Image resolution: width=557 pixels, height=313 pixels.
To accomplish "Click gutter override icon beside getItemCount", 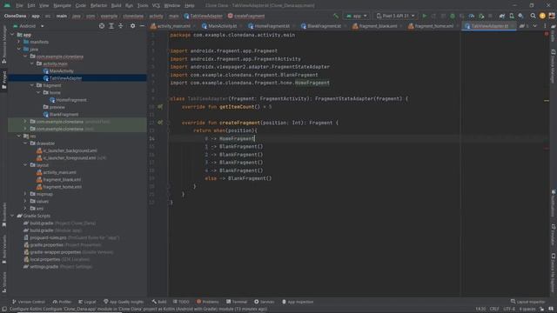I will tap(160, 106).
